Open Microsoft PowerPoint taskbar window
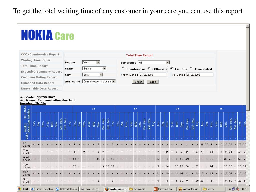The width and height of the screenshot is (256, 192). click(x=165, y=189)
